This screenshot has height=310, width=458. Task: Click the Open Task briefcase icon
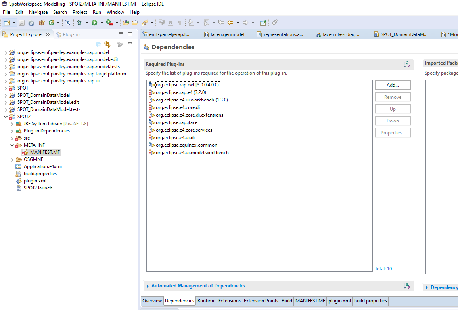(x=135, y=23)
